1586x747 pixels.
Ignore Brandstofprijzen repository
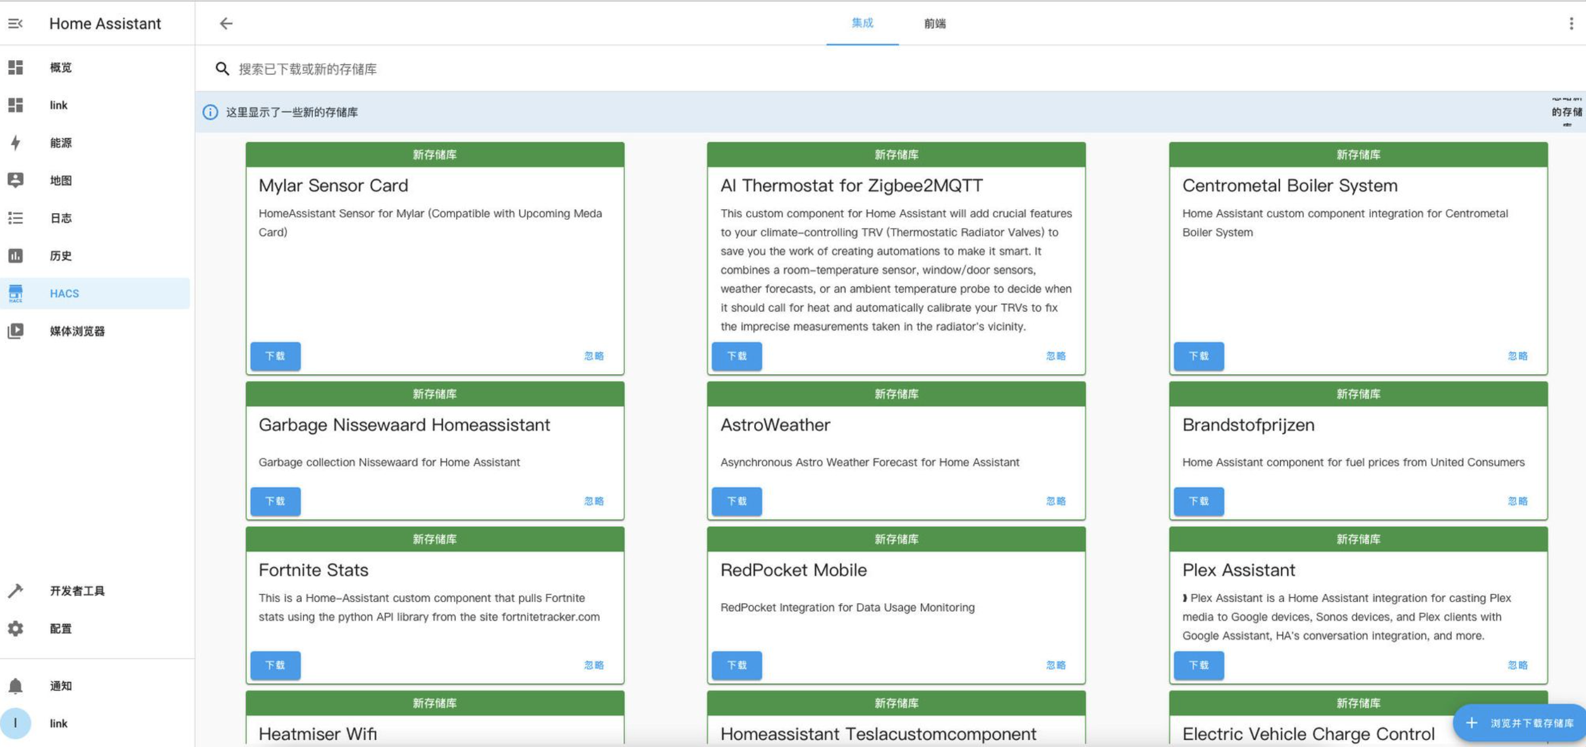pyautogui.click(x=1517, y=502)
